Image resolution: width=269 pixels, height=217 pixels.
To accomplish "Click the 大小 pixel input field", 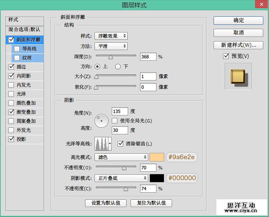I will (148, 76).
